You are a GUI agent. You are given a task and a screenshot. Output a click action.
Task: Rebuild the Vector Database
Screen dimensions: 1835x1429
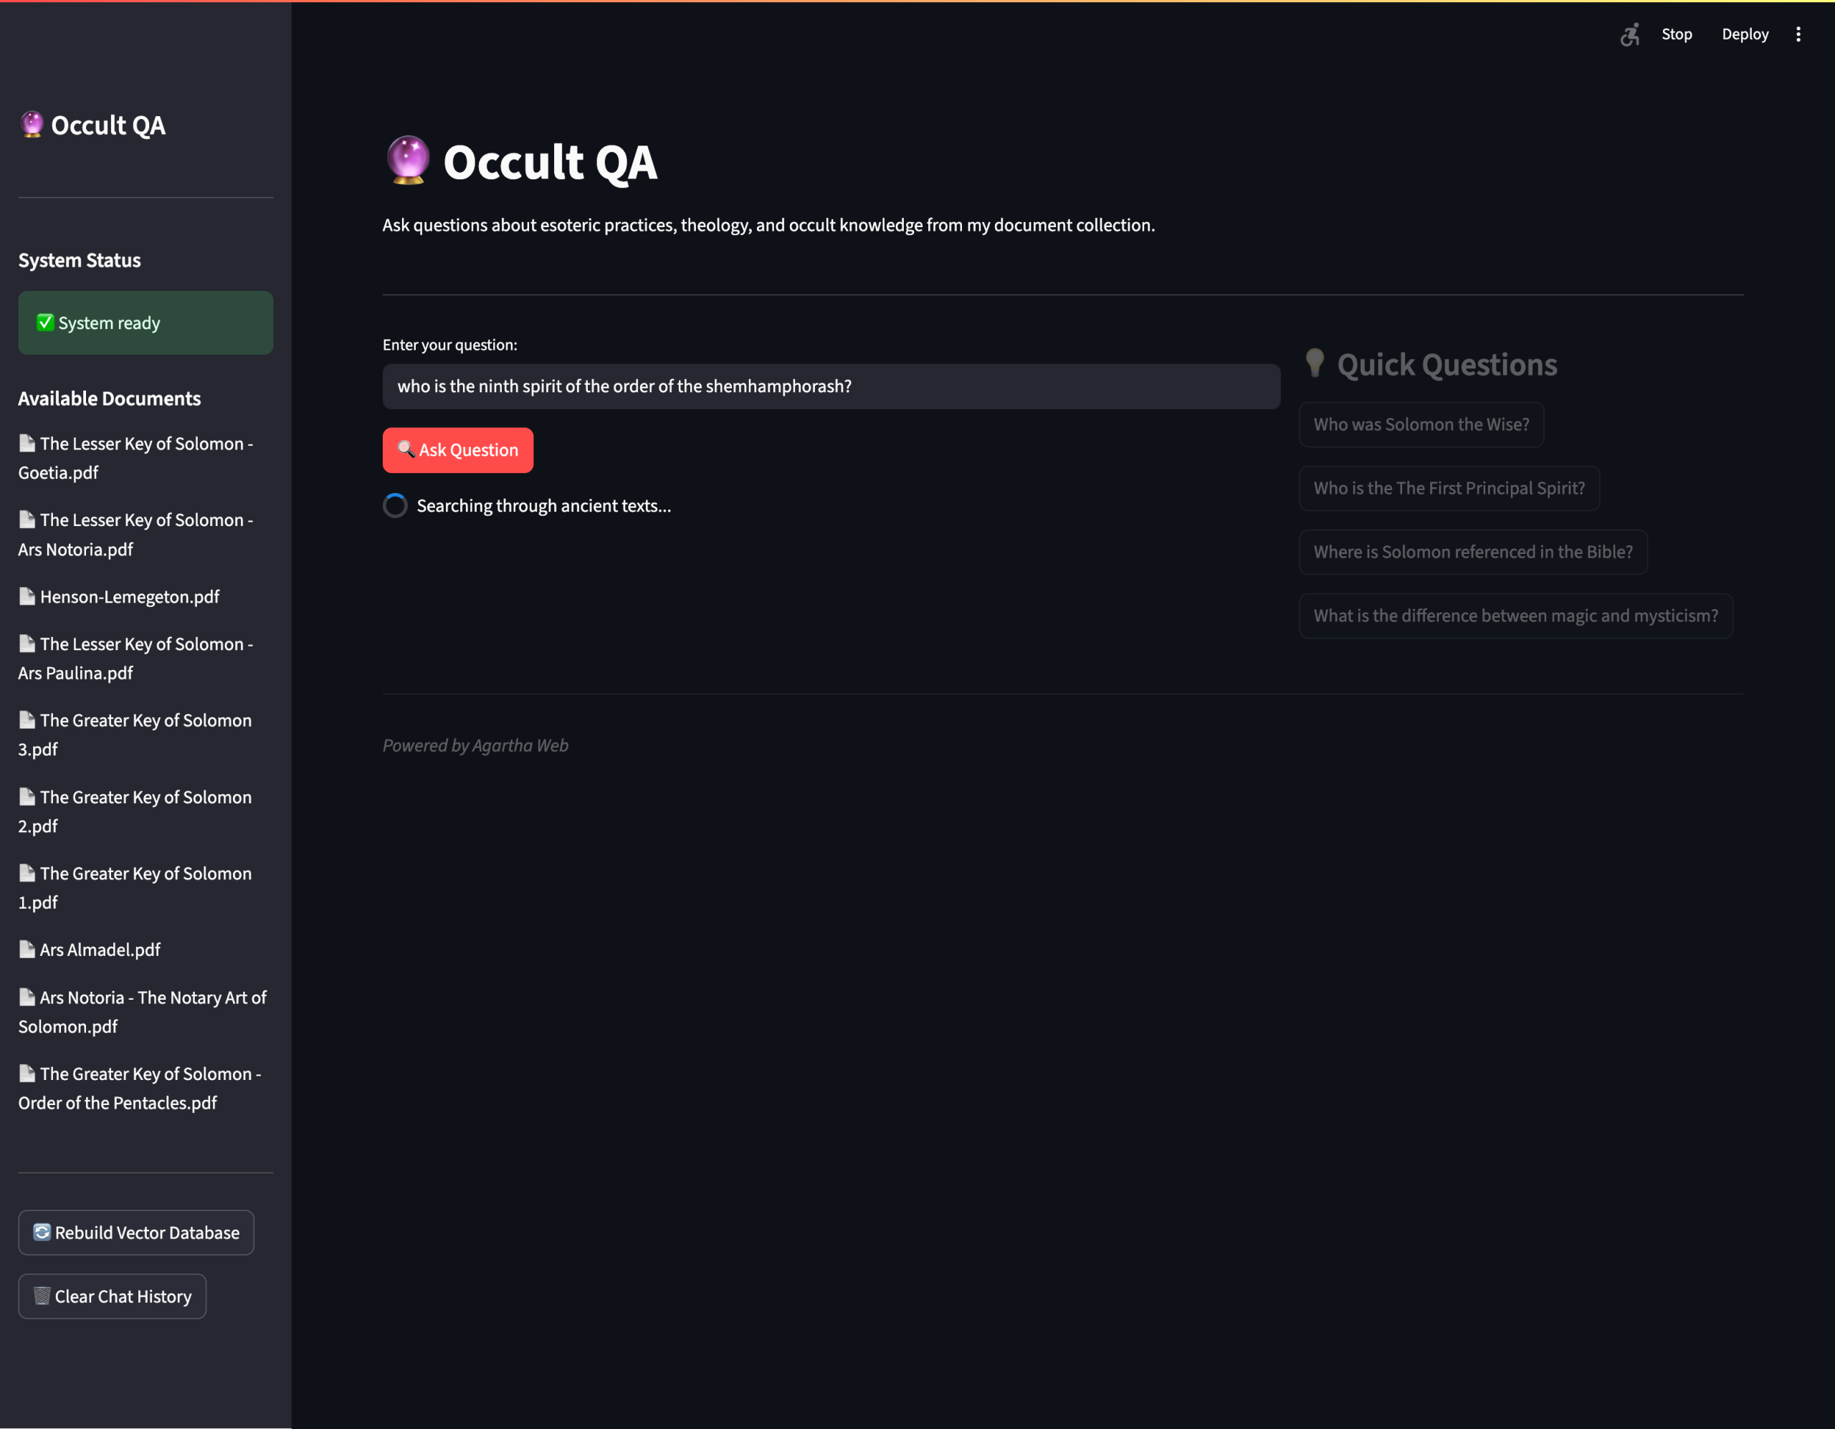136,1233
